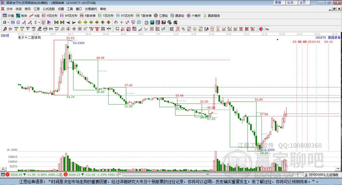Screen dimensions: 342x185
Task: Jump to last bar icon
Action: pyautogui.click(x=62, y=22)
